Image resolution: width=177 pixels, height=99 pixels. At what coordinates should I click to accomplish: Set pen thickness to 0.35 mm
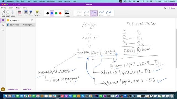86,13
